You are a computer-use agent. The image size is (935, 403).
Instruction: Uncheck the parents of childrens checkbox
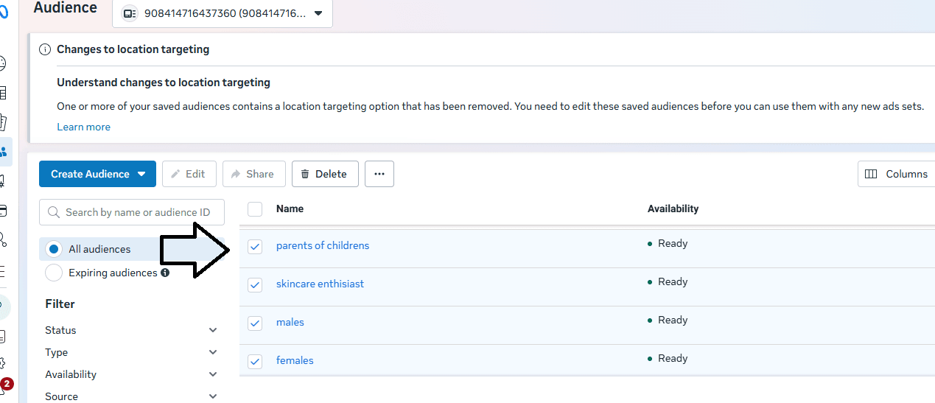[255, 247]
